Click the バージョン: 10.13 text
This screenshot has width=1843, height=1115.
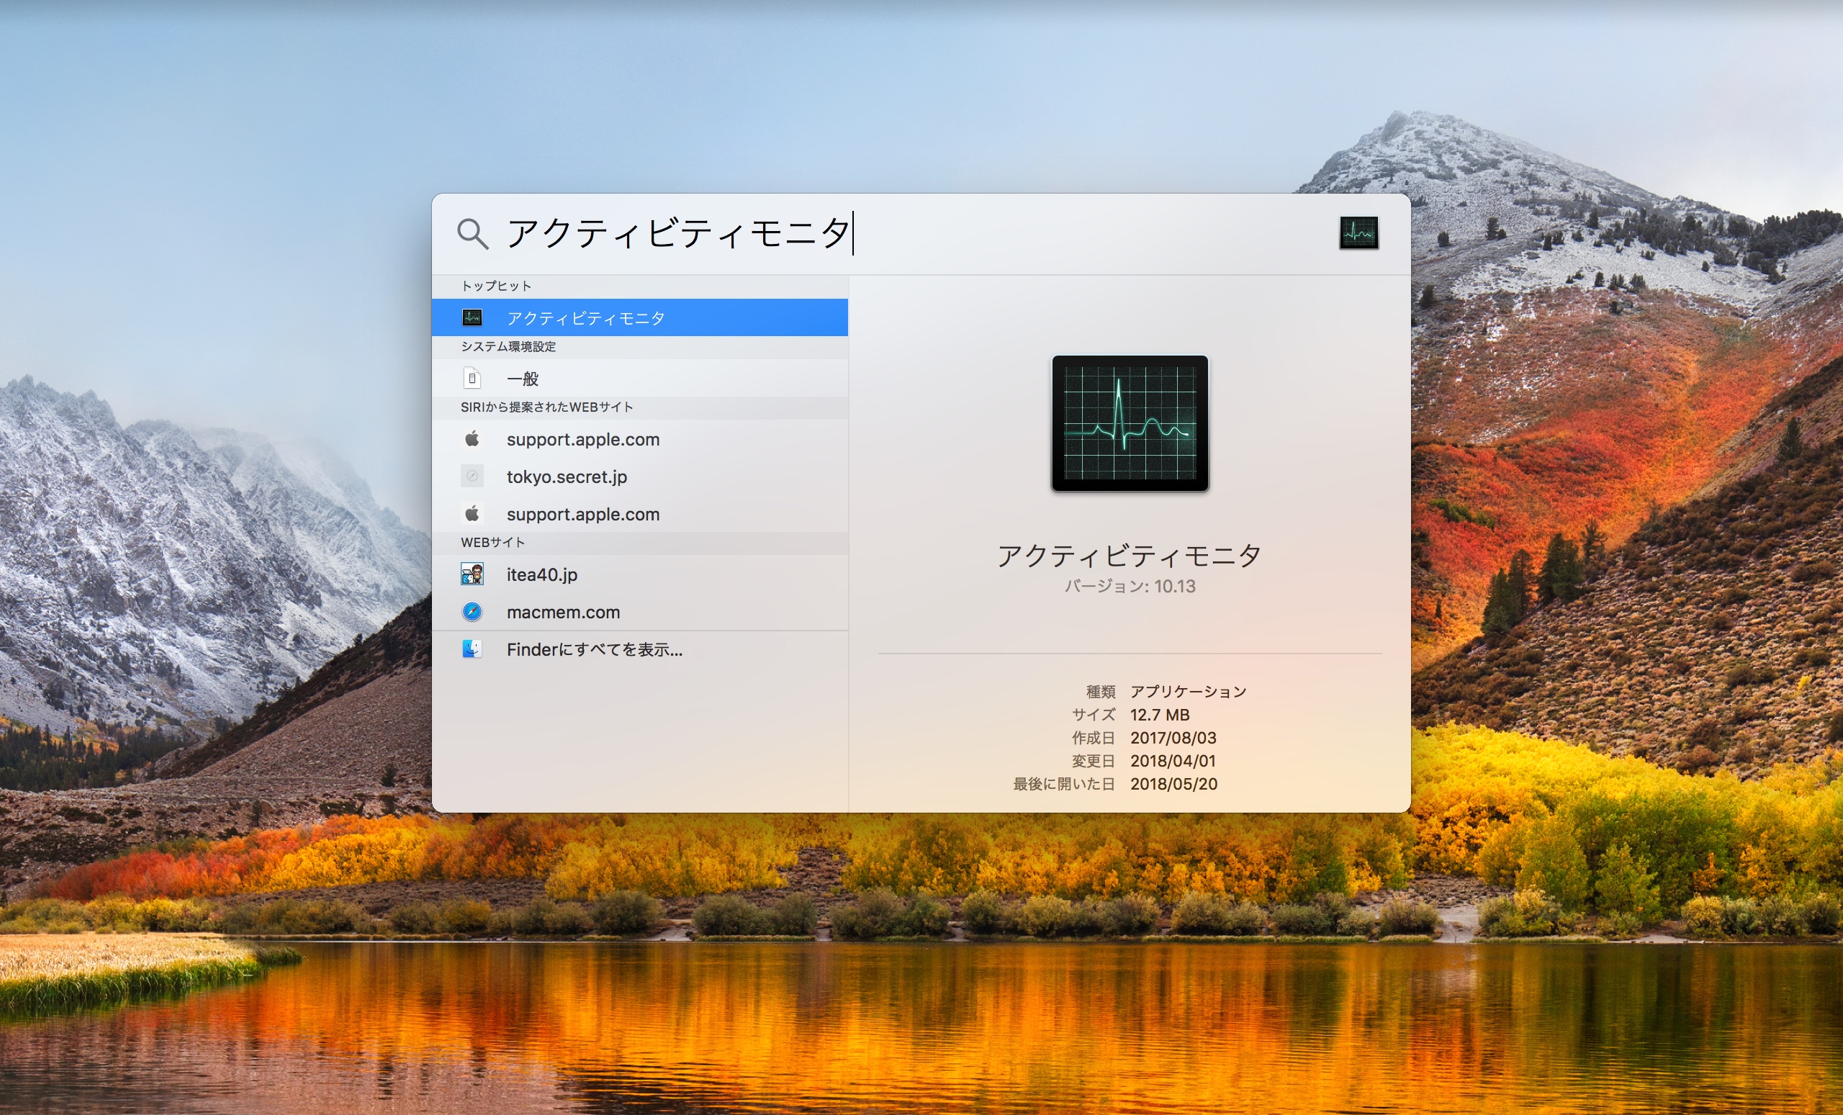[x=1130, y=586]
